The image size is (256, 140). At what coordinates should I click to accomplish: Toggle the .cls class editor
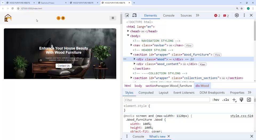[x=226, y=100]
